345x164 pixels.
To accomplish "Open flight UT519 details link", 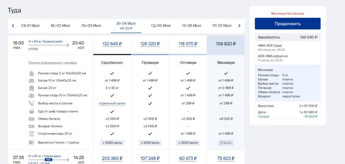I will [x=33, y=49].
